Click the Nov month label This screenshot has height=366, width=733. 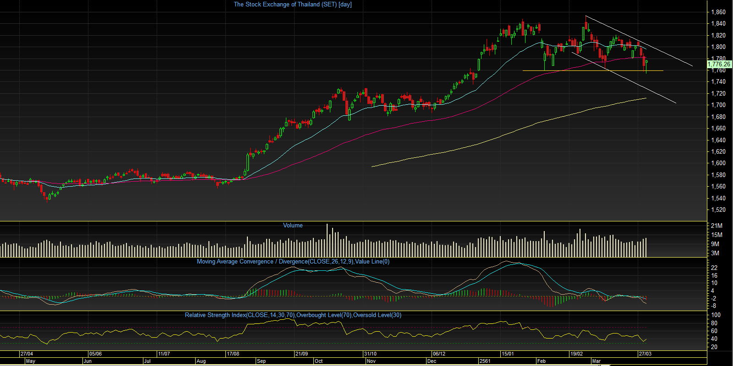371,361
